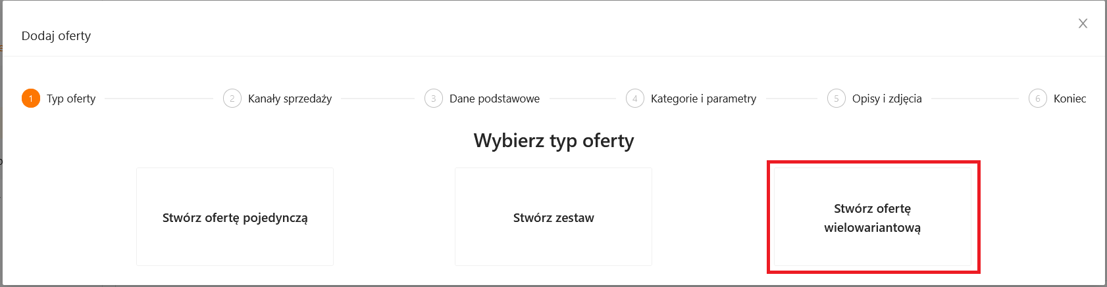Open the "Dane podstawowe" step label
This screenshot has height=287, width=1107.
click(x=494, y=99)
